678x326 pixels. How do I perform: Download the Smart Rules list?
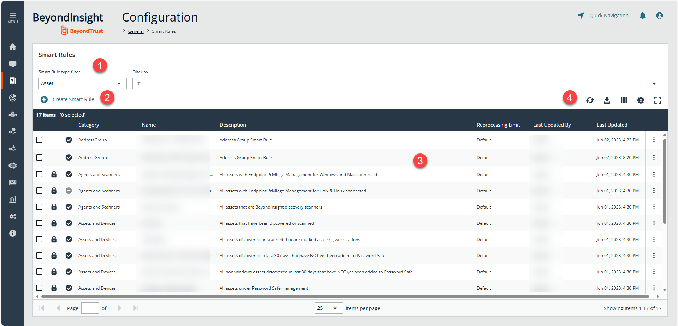click(607, 100)
